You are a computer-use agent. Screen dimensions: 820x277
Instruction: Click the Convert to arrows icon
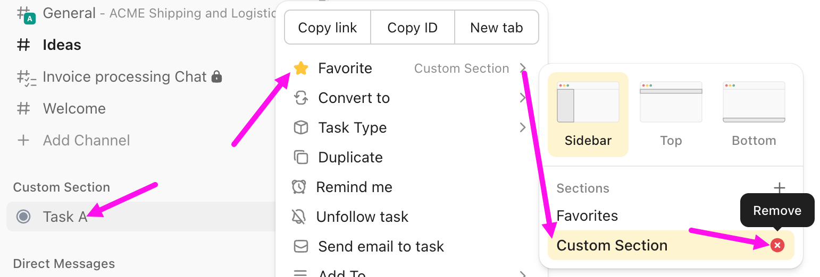click(301, 98)
